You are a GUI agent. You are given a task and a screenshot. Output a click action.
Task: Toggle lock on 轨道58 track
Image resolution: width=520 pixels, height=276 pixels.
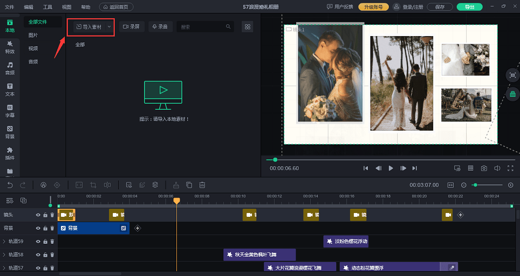pos(45,254)
